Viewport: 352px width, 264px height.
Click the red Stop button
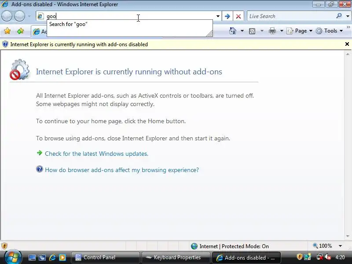point(238,16)
